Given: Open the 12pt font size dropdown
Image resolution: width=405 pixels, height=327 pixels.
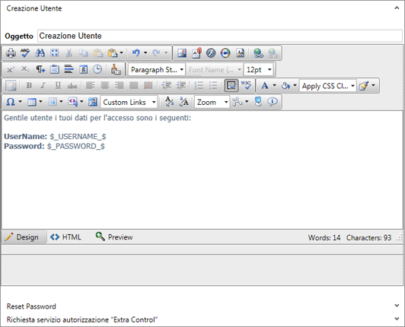Looking at the screenshot, I should [259, 70].
